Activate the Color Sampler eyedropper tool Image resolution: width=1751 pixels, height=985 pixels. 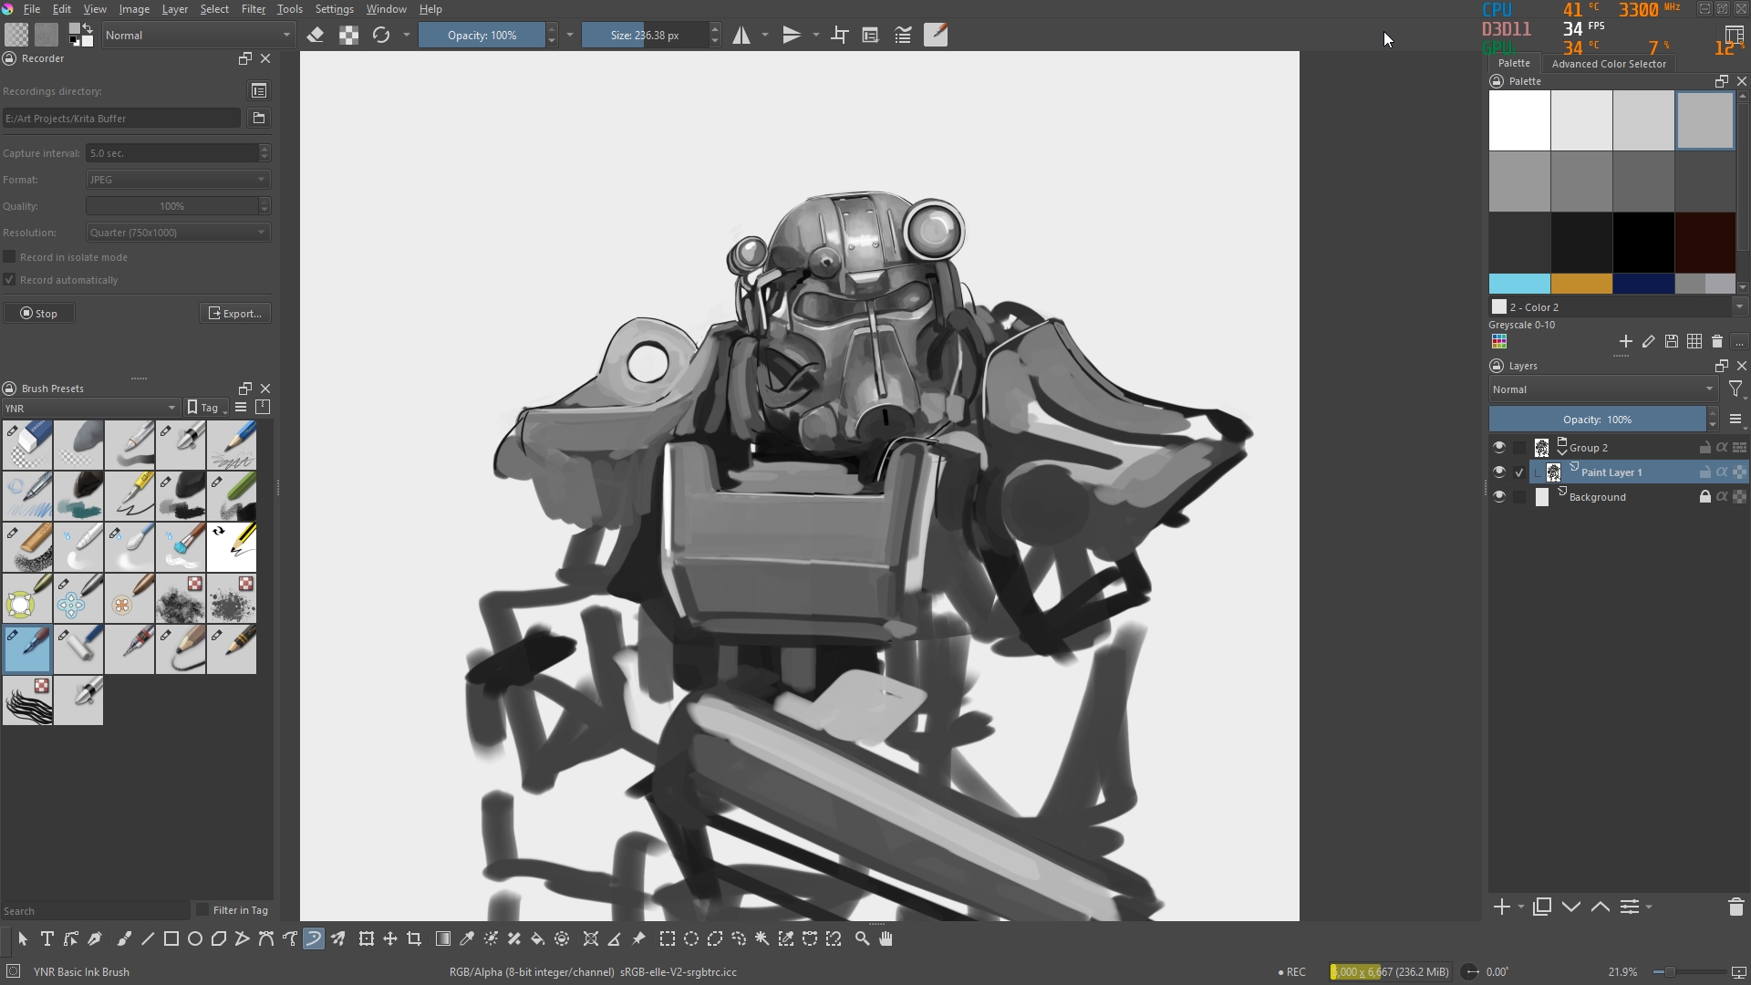pyautogui.click(x=467, y=938)
